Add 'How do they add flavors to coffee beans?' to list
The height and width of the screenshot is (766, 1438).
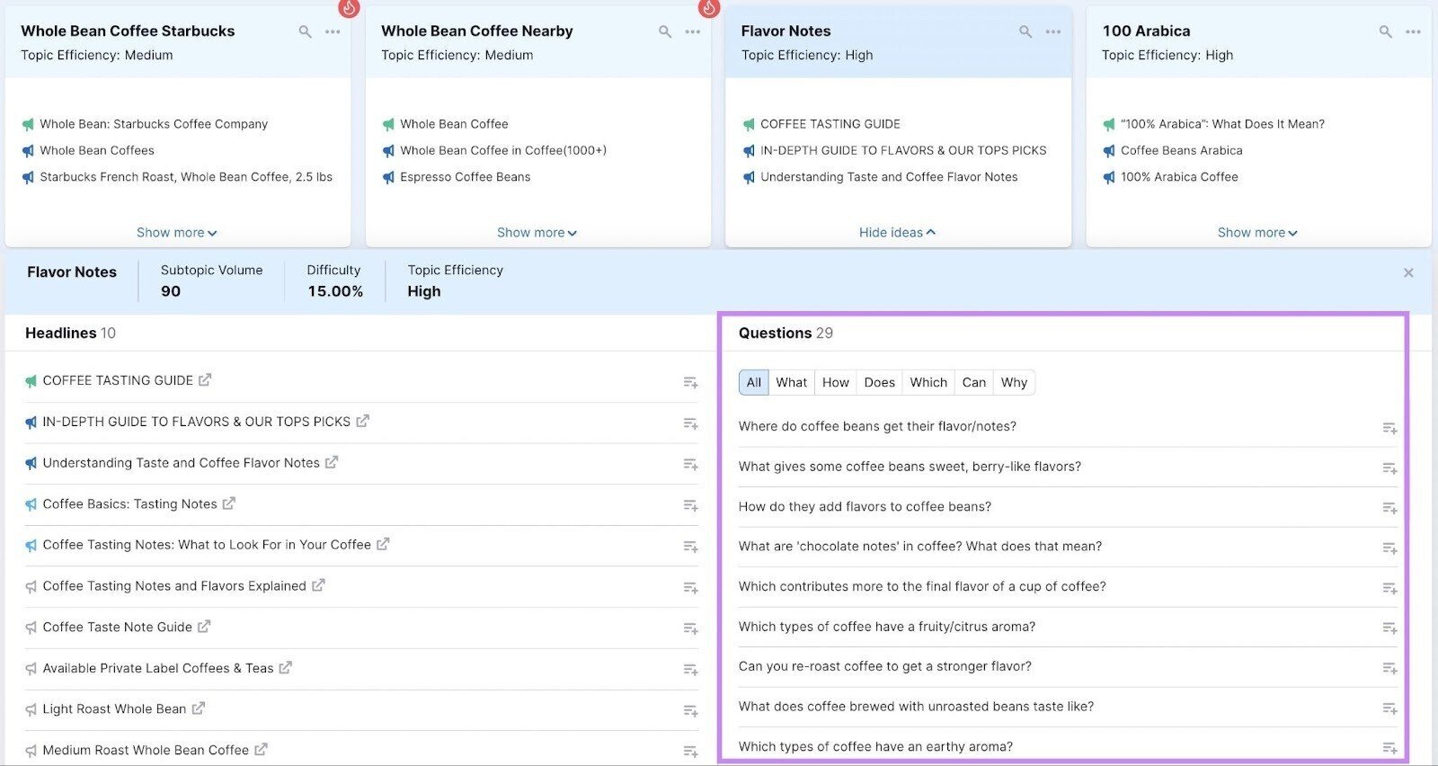1389,508
